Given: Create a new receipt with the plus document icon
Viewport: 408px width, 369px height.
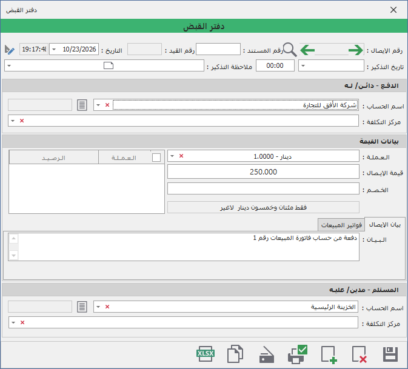Looking at the screenshot, I should [329, 354].
